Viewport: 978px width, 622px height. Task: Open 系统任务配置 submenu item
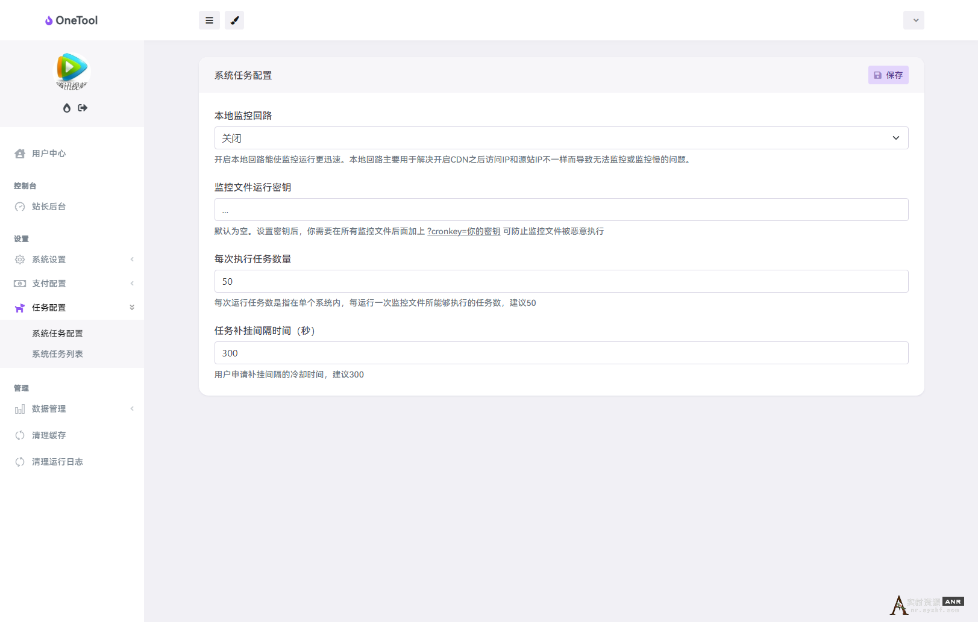click(x=57, y=334)
